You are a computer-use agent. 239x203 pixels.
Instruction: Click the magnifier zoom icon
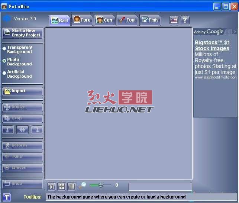click(83, 186)
